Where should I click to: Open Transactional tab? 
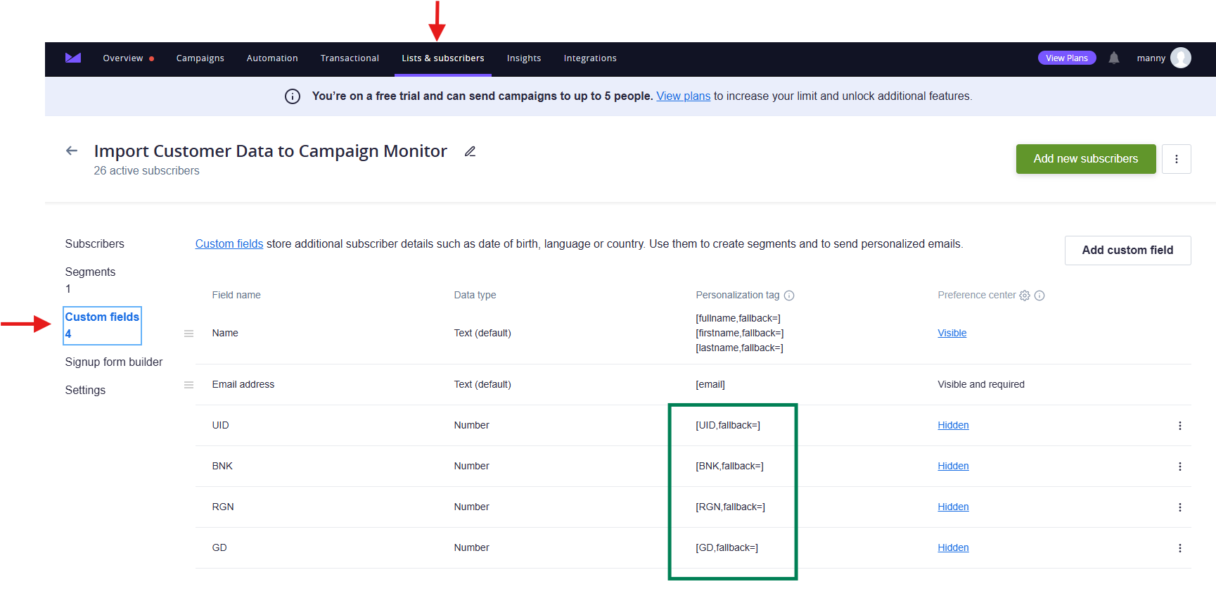click(x=350, y=58)
